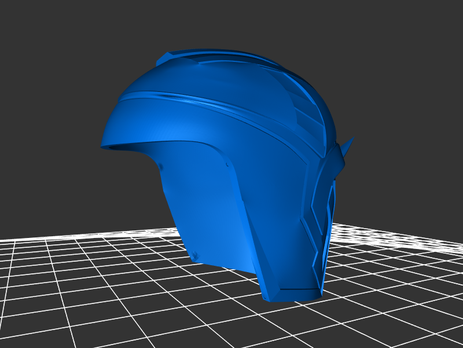Click the dark underside opening beneath the brim
The height and width of the screenshot is (348, 463).
click(x=124, y=149)
